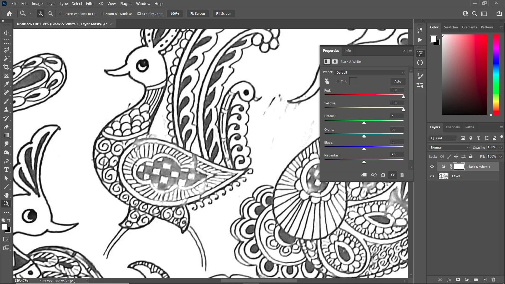Disable Scrubby Zoom checkbox
The height and width of the screenshot is (284, 505).
click(139, 14)
